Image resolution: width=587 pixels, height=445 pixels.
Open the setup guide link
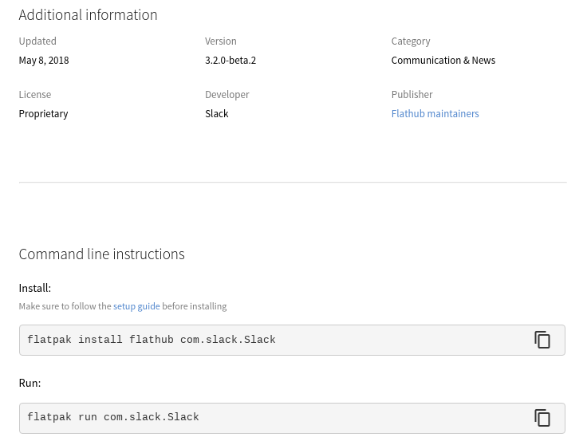pyautogui.click(x=136, y=306)
